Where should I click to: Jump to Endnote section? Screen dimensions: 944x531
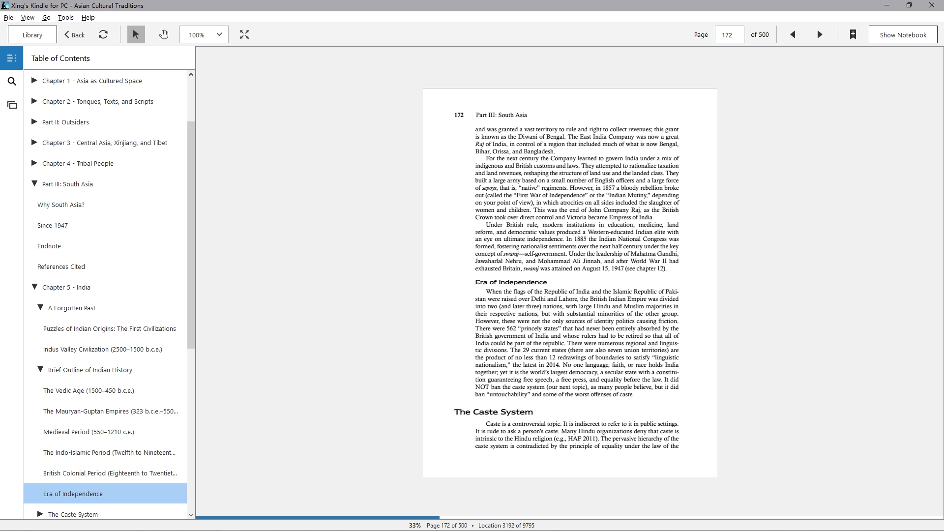pyautogui.click(x=49, y=246)
